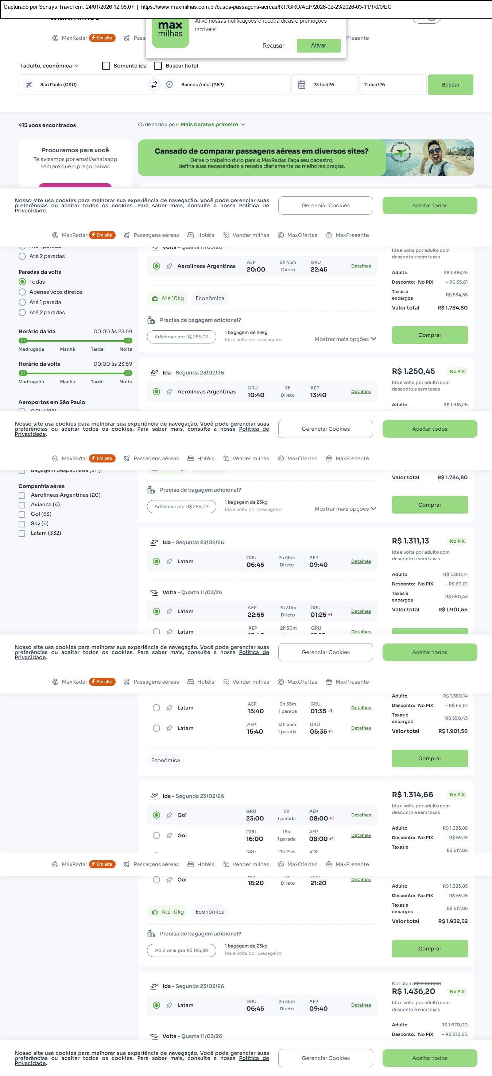Viewport: 492px width, 1076px height.
Task: Click the location pin icon in destination field
Action: [170, 85]
